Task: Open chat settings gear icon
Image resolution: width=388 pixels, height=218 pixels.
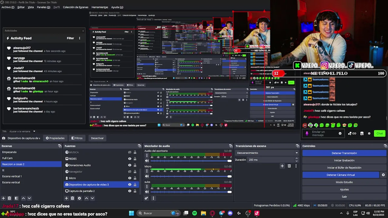Action: 369,134
